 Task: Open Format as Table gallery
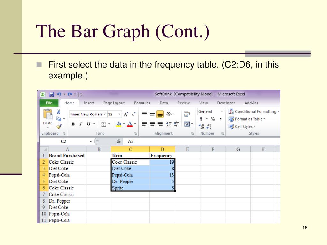[x=247, y=119]
